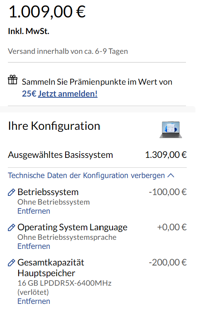Click the Ausgewähltes Basissystem row label
Image resolution: width=199 pixels, height=311 pixels.
[x=60, y=155]
